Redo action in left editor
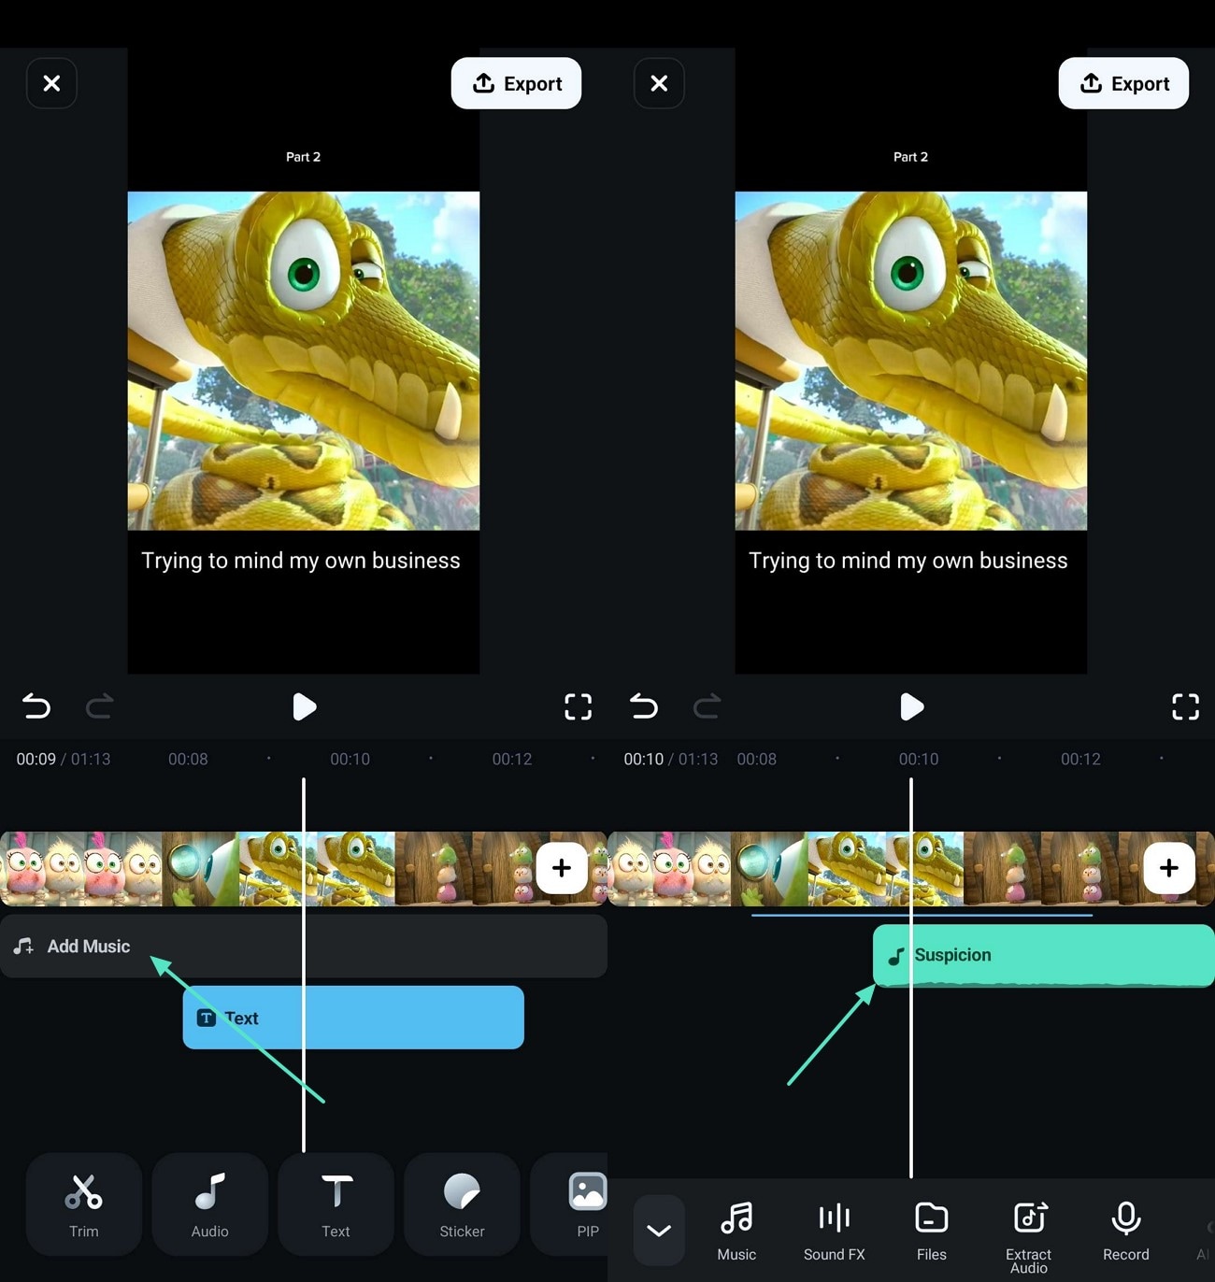Image resolution: width=1215 pixels, height=1282 pixels. (99, 705)
